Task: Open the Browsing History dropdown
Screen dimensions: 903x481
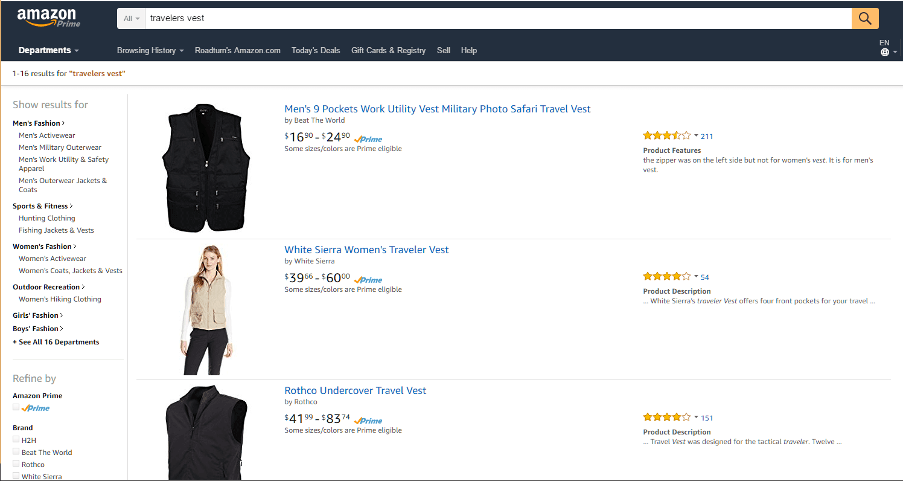Action: pyautogui.click(x=150, y=51)
